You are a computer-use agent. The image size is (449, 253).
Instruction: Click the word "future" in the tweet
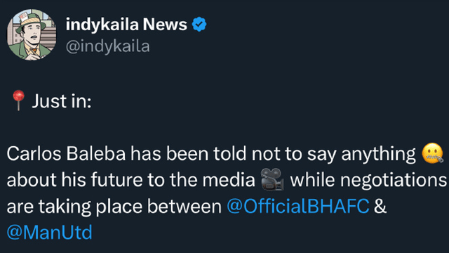tap(116, 180)
